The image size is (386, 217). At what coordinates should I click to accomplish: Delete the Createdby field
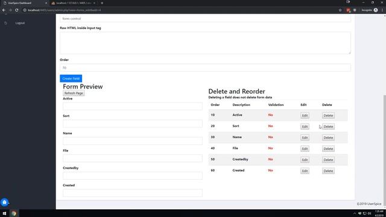pos(328,160)
